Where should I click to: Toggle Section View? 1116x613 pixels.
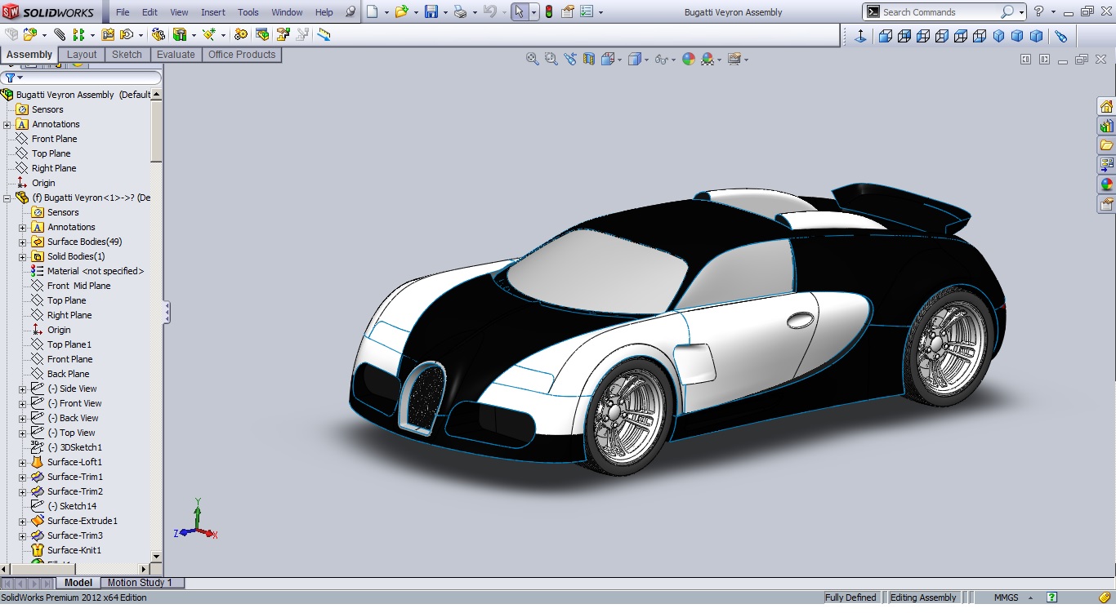[588, 59]
